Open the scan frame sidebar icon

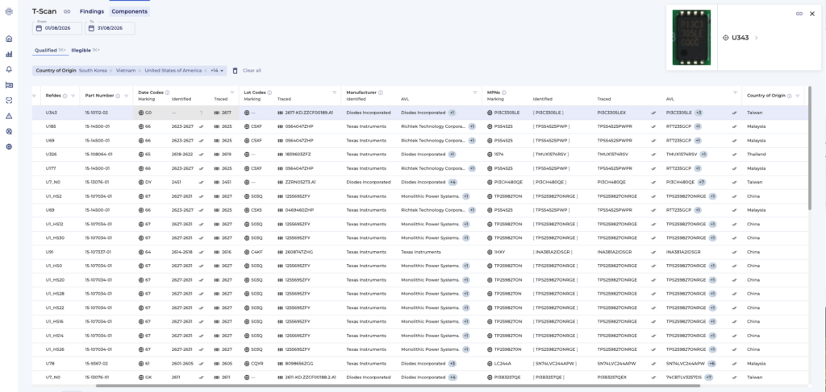pyautogui.click(x=9, y=101)
